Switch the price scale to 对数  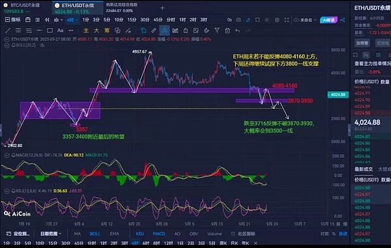(325, 234)
